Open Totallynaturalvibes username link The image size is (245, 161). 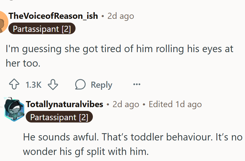tap(65, 104)
